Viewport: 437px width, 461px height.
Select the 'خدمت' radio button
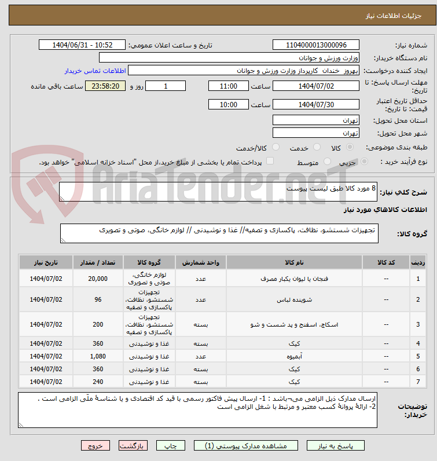coord(317,147)
